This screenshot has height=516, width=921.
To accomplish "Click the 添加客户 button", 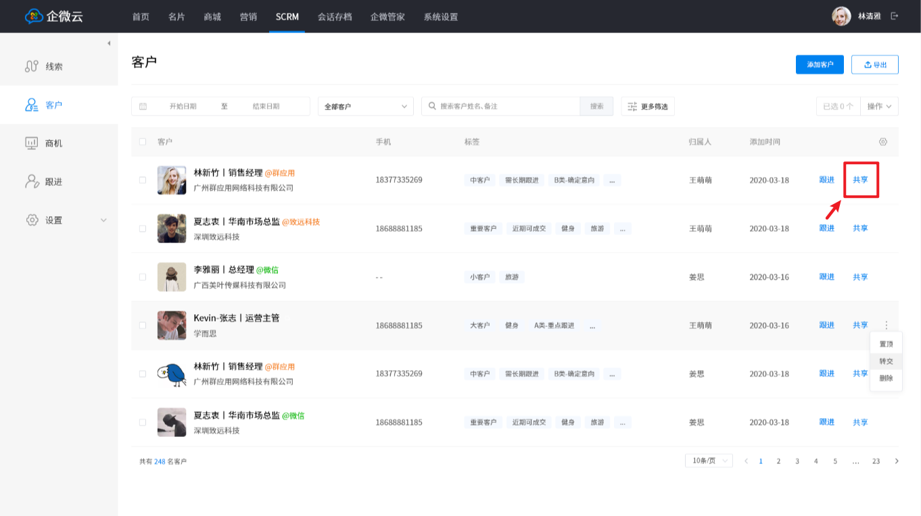I will click(x=820, y=65).
